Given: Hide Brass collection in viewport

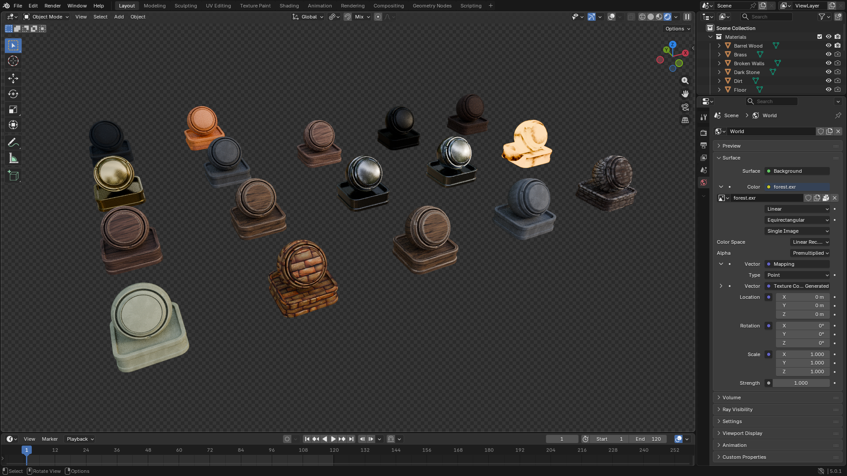Looking at the screenshot, I should click(828, 54).
